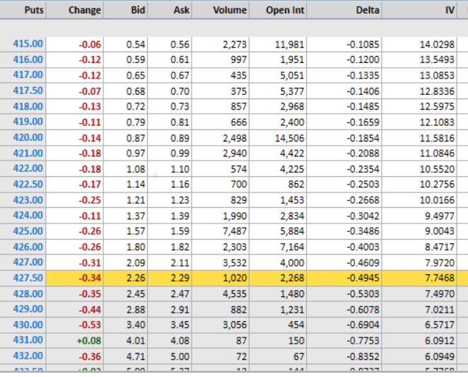The width and height of the screenshot is (468, 377).
Task: Select the 418.00 strike link
Action: [x=28, y=106]
